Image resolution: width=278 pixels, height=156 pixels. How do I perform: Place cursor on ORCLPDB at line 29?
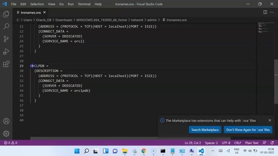point(37,66)
